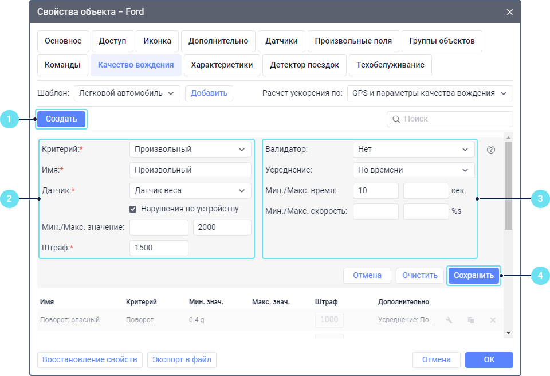Click the search magnifier icon
Screen dimensions: 550x376
[x=396, y=119]
